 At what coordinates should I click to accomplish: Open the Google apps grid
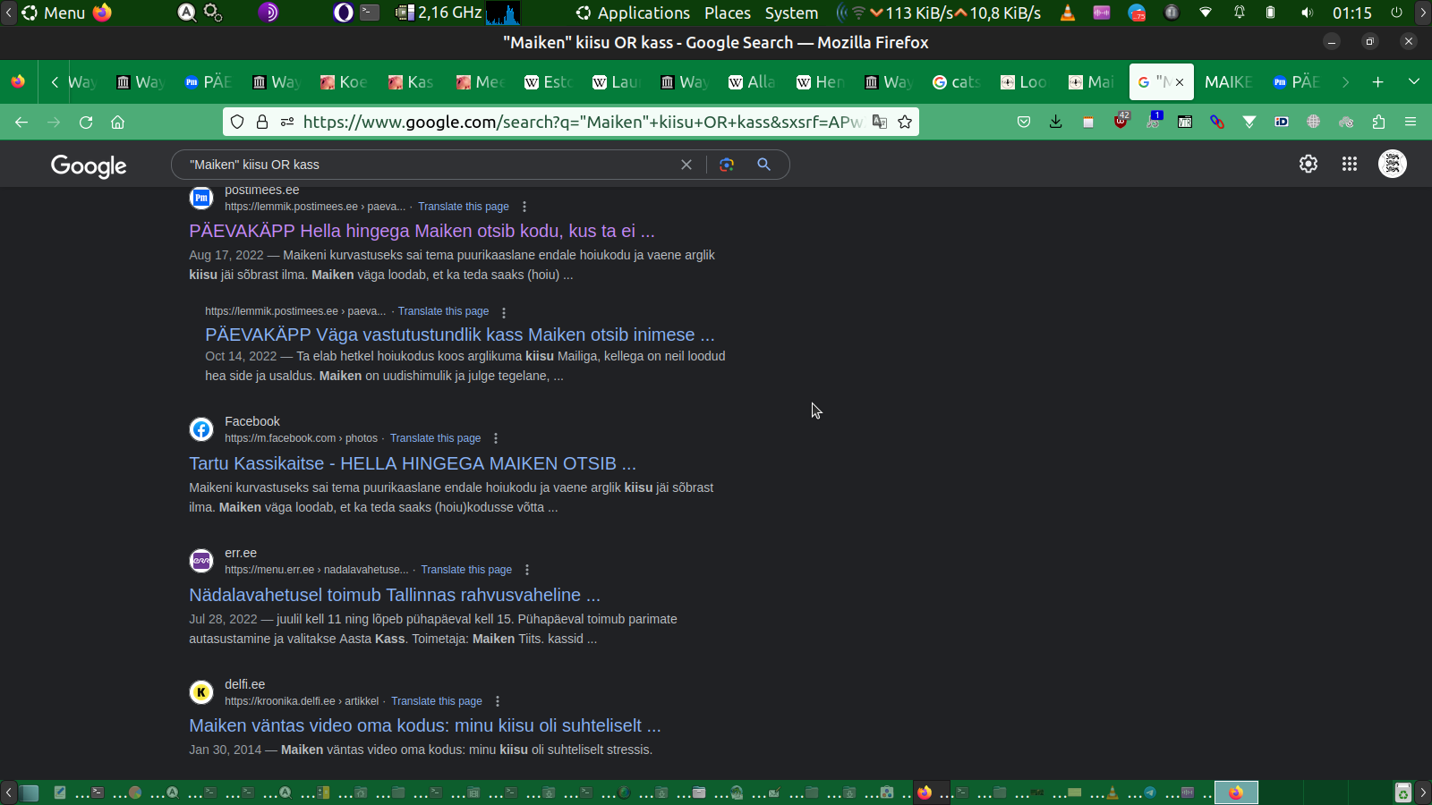tap(1350, 164)
